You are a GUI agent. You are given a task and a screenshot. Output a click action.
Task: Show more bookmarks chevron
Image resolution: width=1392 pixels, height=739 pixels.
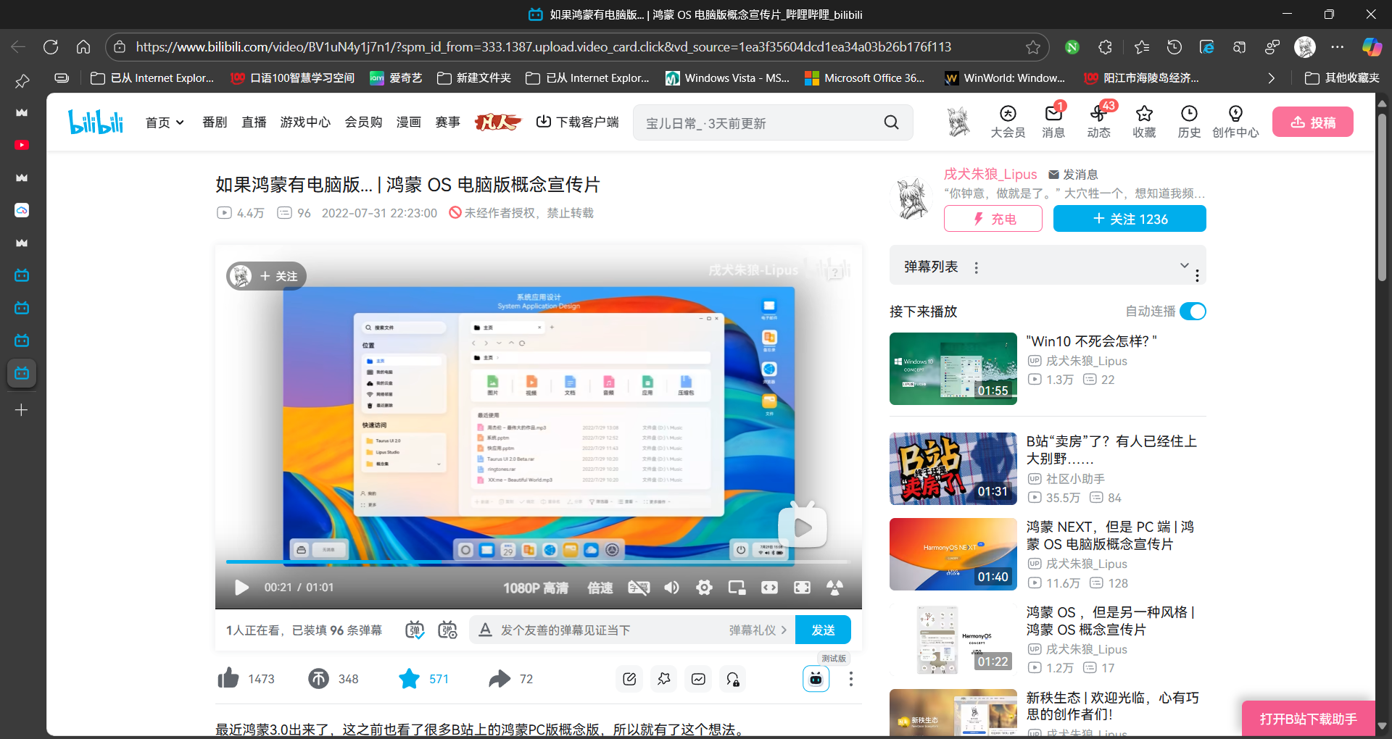pos(1271,78)
